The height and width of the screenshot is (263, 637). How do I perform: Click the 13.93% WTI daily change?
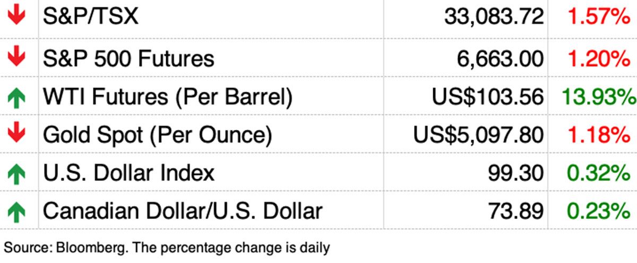(x=598, y=97)
